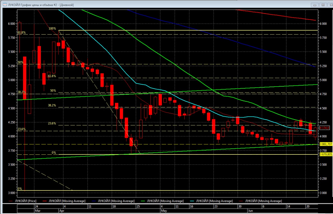The height and width of the screenshot is (214, 333).
Task: Click the Mar month label on time axis
Action: pos(37,211)
